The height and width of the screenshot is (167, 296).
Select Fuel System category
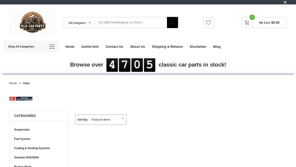22,139
